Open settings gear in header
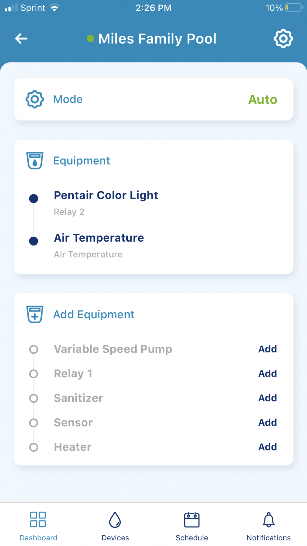 [283, 38]
